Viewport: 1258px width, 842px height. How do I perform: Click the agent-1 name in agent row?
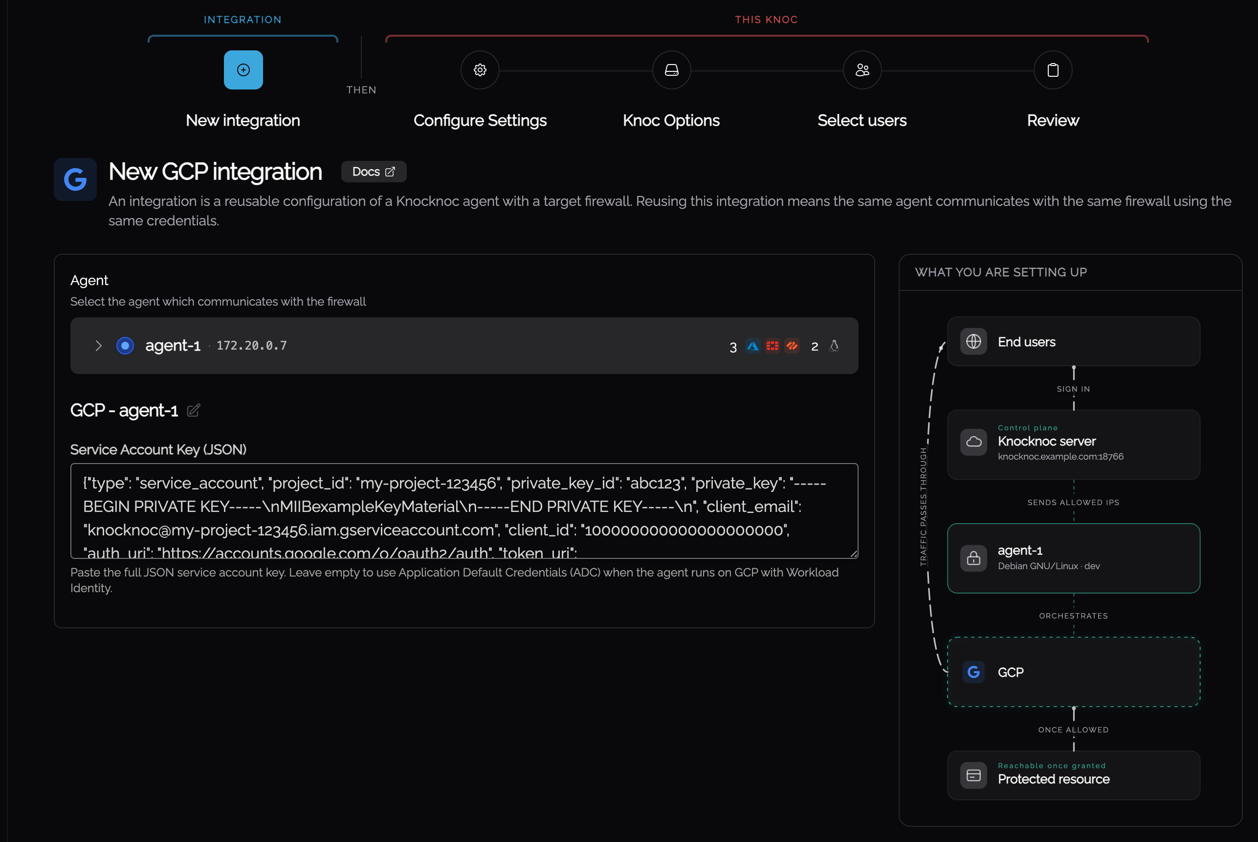point(173,345)
